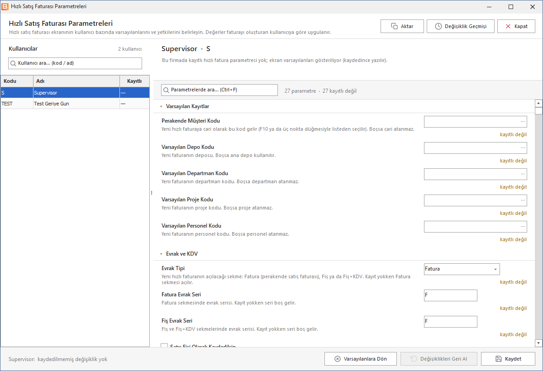Click the Kullanıcı ara search field

pyautogui.click(x=75, y=63)
